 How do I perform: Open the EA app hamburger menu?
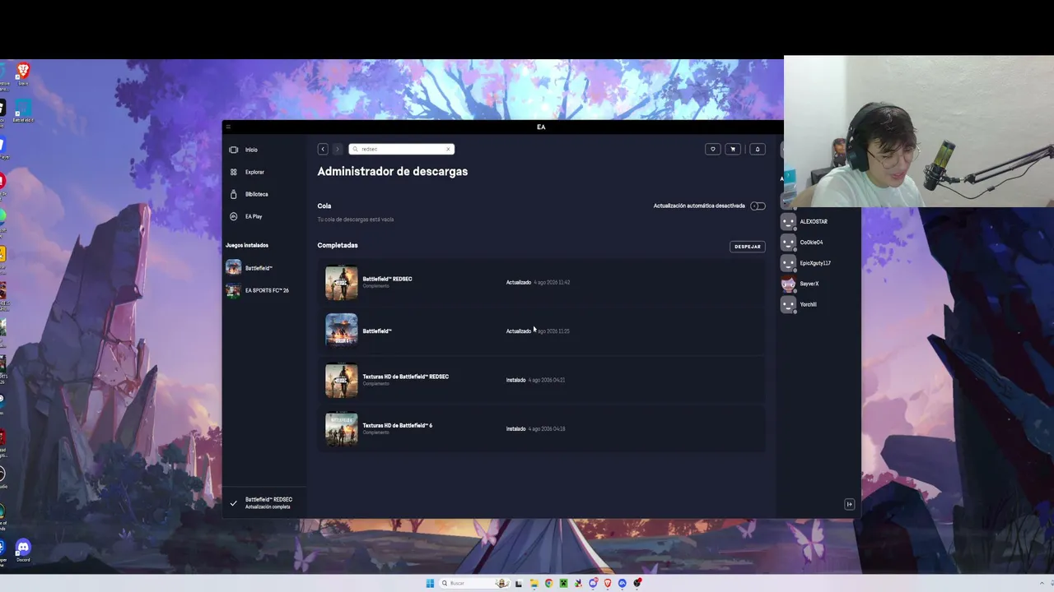[228, 127]
